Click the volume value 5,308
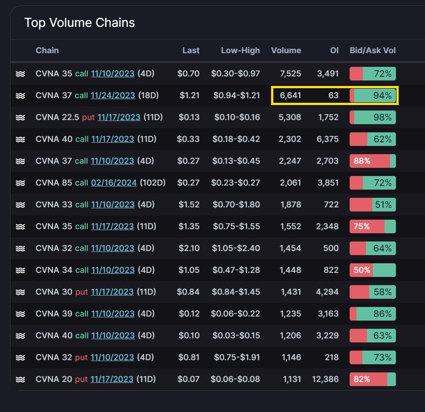 coord(290,117)
